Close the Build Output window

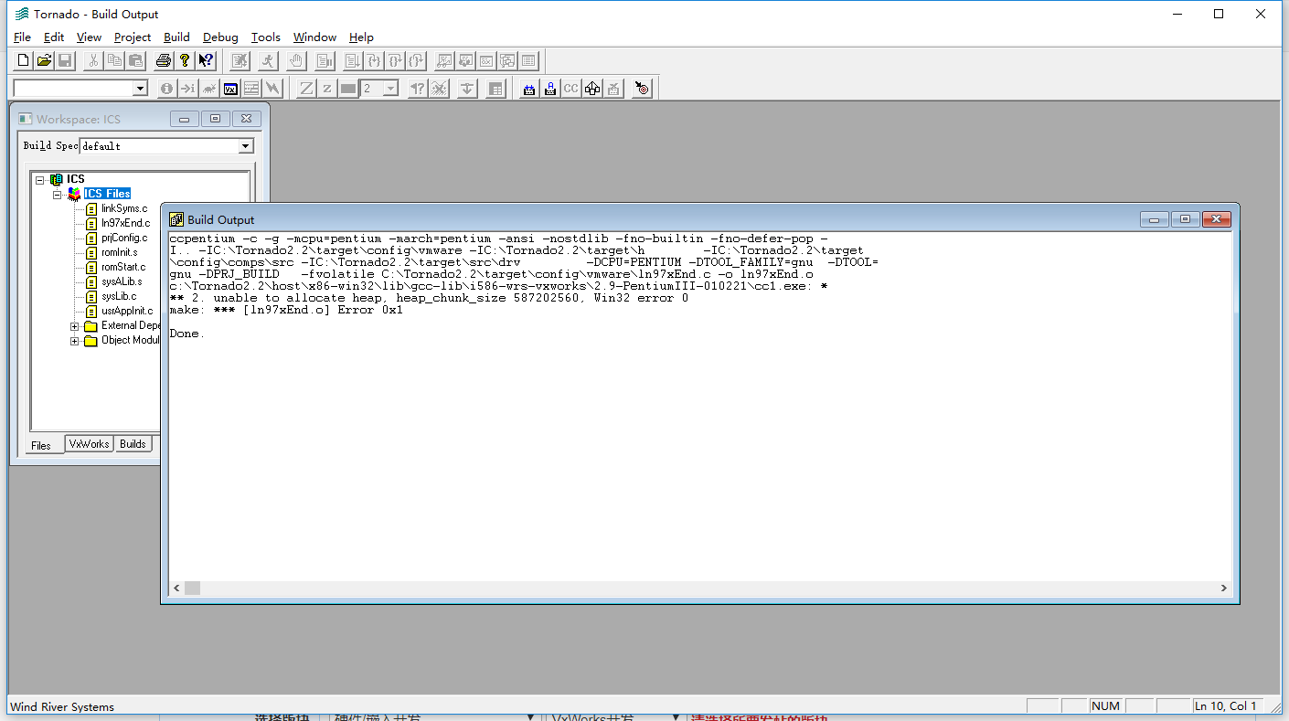pos(1216,220)
